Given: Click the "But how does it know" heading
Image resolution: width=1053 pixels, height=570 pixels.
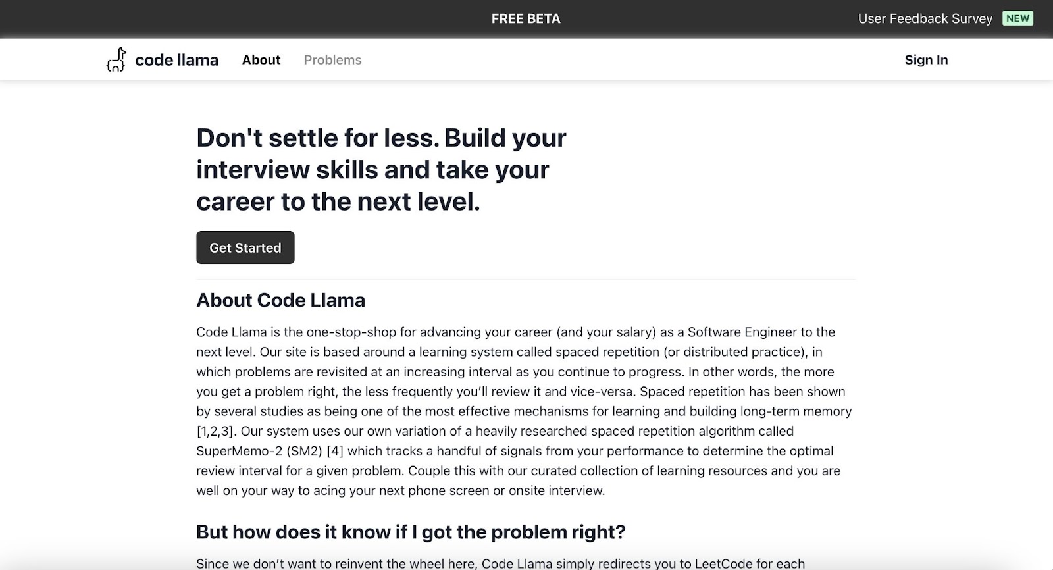Looking at the screenshot, I should pos(411,531).
